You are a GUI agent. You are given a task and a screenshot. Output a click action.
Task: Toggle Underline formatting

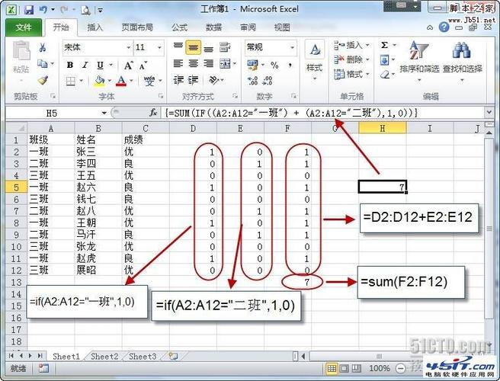[100, 66]
